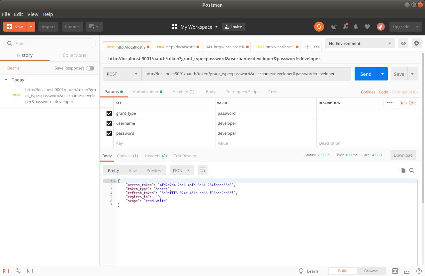Open params column options three dots
Screen dimensions: 425x276
(x=390, y=102)
